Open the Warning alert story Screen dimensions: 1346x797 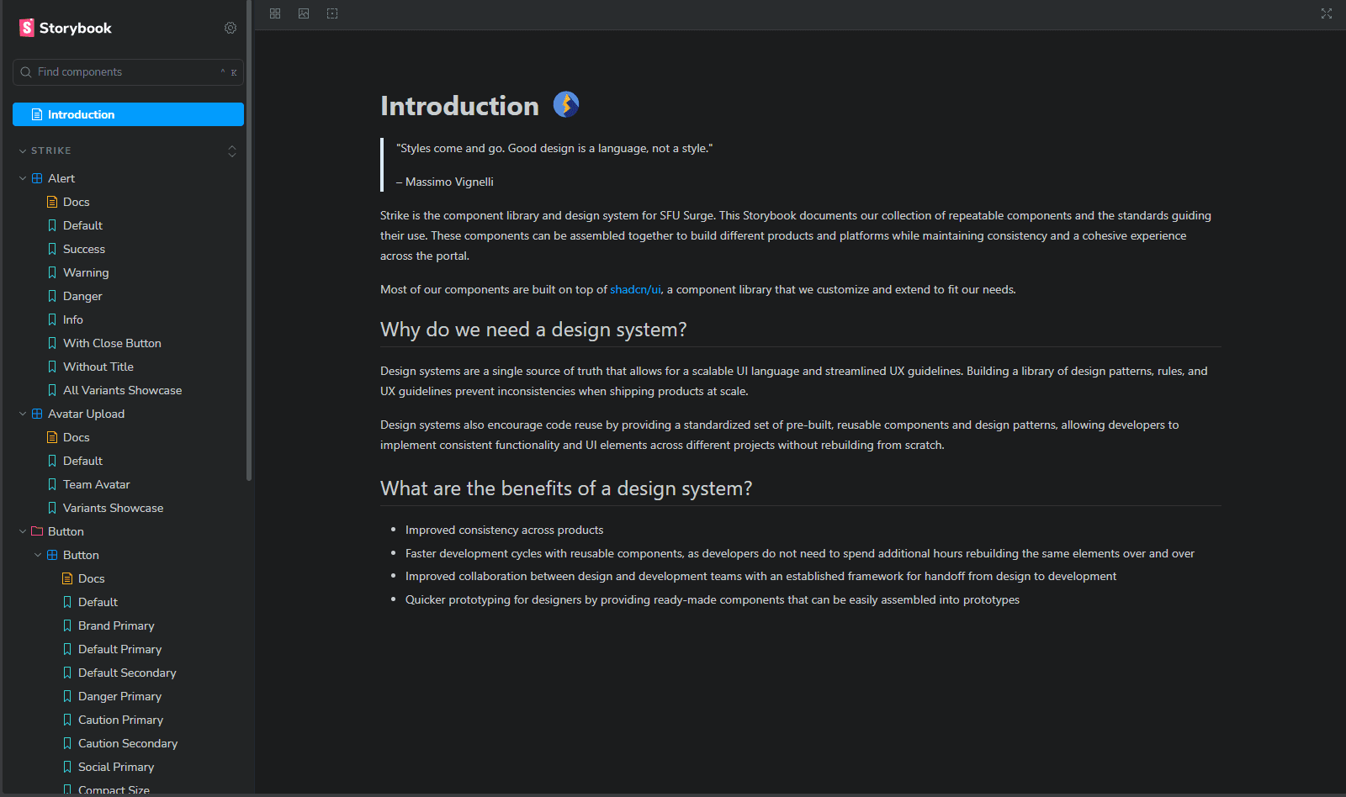tap(85, 272)
